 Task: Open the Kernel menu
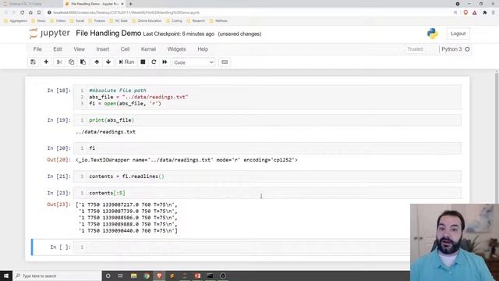(x=148, y=49)
